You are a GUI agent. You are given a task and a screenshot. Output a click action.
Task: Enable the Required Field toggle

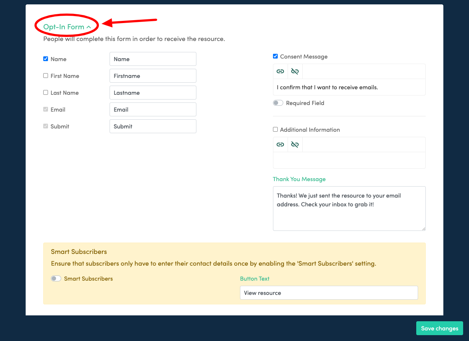(x=278, y=103)
